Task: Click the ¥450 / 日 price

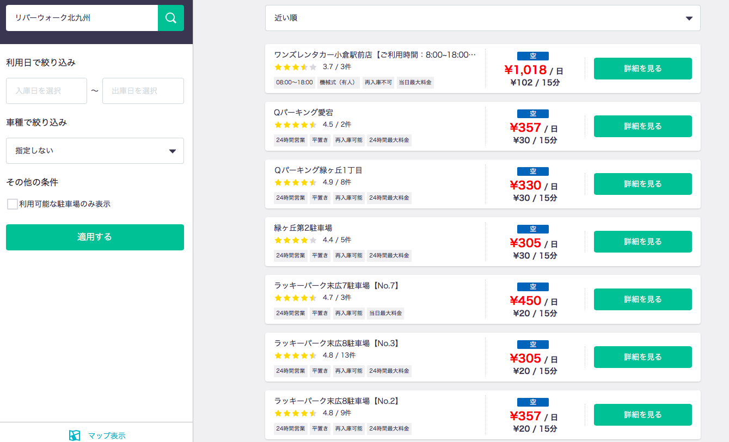Action: coord(534,301)
